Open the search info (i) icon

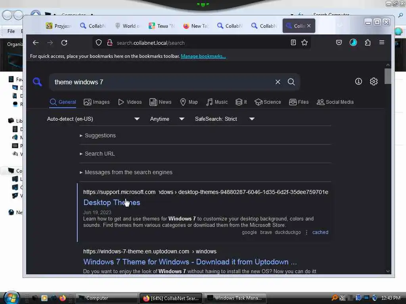[x=358, y=82]
